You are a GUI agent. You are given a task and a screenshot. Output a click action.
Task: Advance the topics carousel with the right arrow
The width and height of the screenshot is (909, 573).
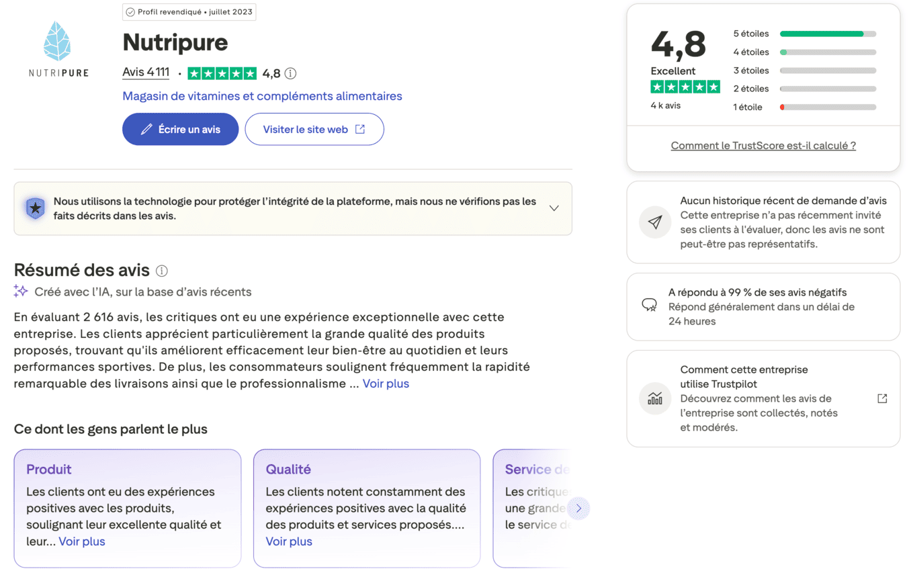coord(578,509)
